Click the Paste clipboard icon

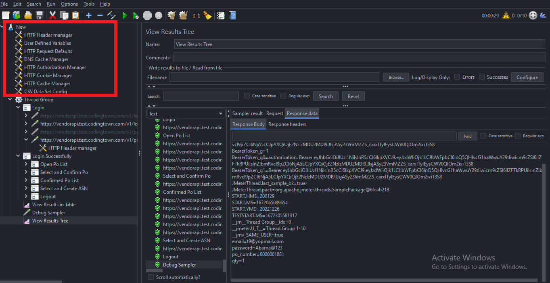point(75,15)
